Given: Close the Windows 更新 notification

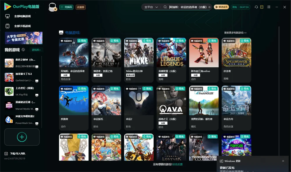Looking at the screenshot, I should (283, 161).
